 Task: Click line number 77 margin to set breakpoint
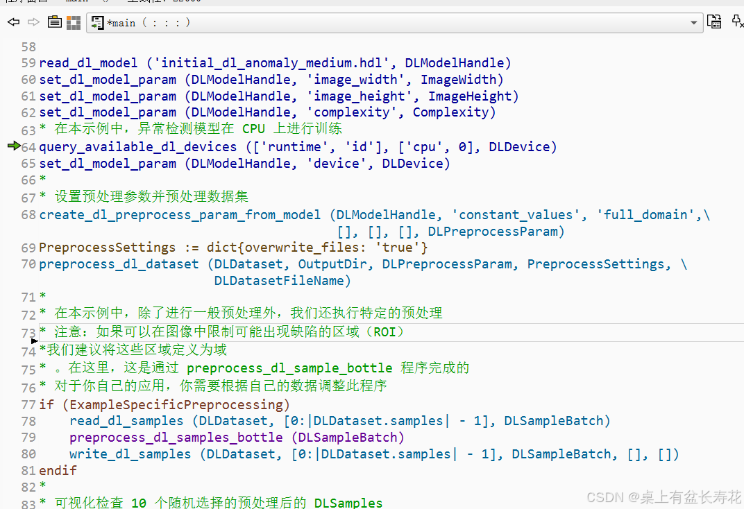[x=28, y=404]
